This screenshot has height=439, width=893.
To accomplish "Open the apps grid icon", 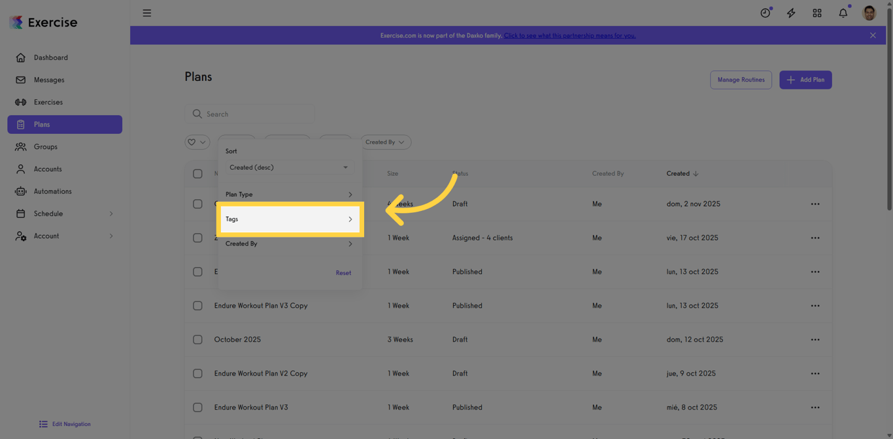I will click(817, 12).
